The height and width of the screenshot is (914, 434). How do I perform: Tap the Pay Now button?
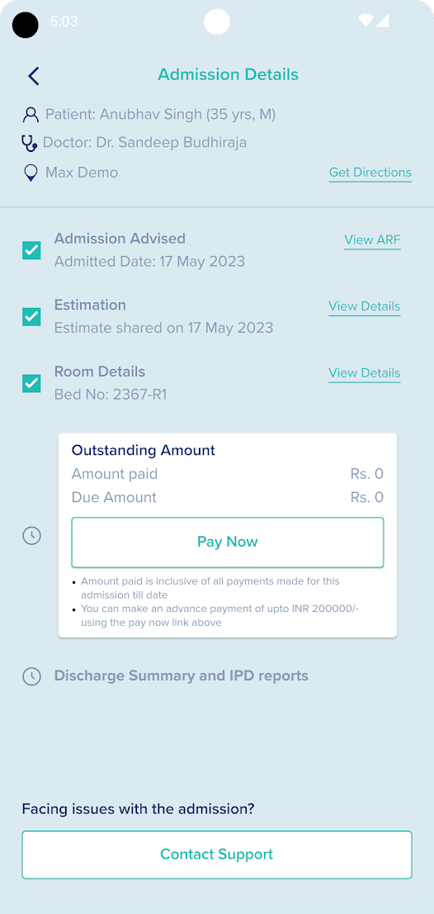pyautogui.click(x=227, y=542)
